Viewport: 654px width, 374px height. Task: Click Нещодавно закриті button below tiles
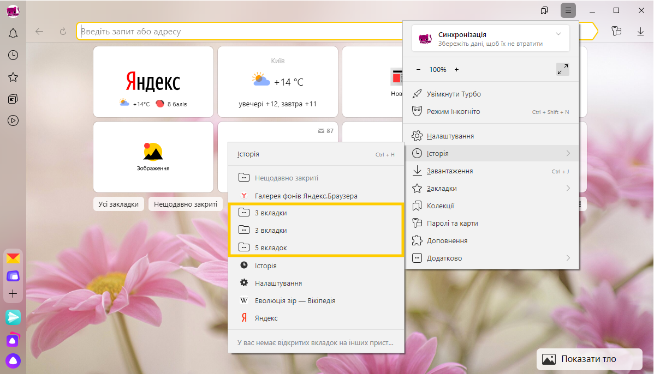point(186,204)
